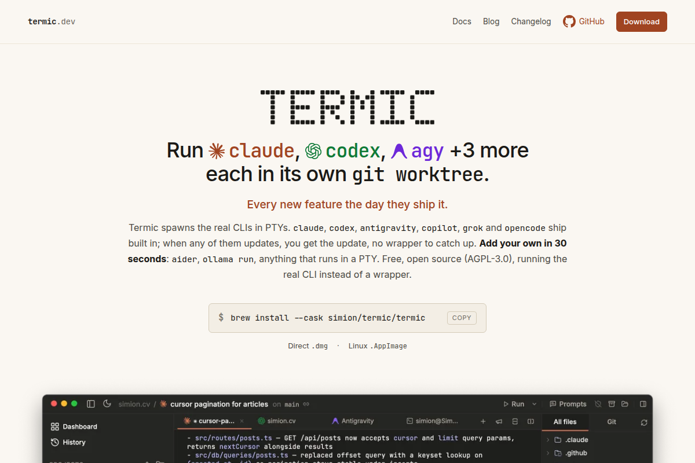Click the Run play triangle icon

(x=506, y=404)
